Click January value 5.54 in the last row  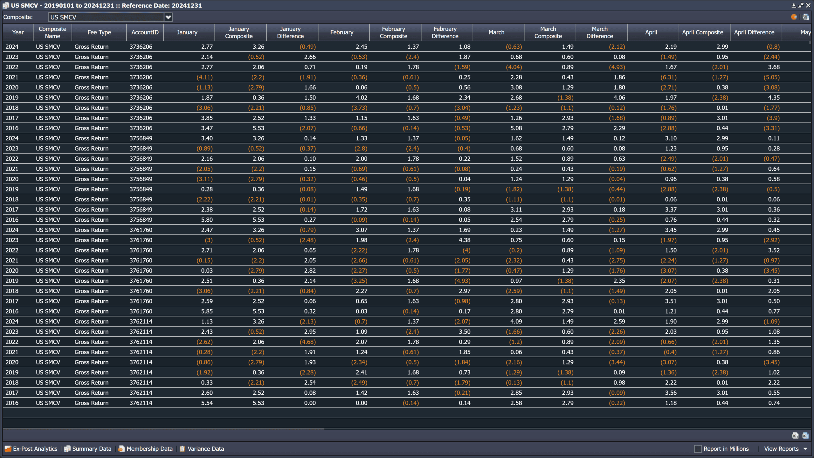(207, 403)
